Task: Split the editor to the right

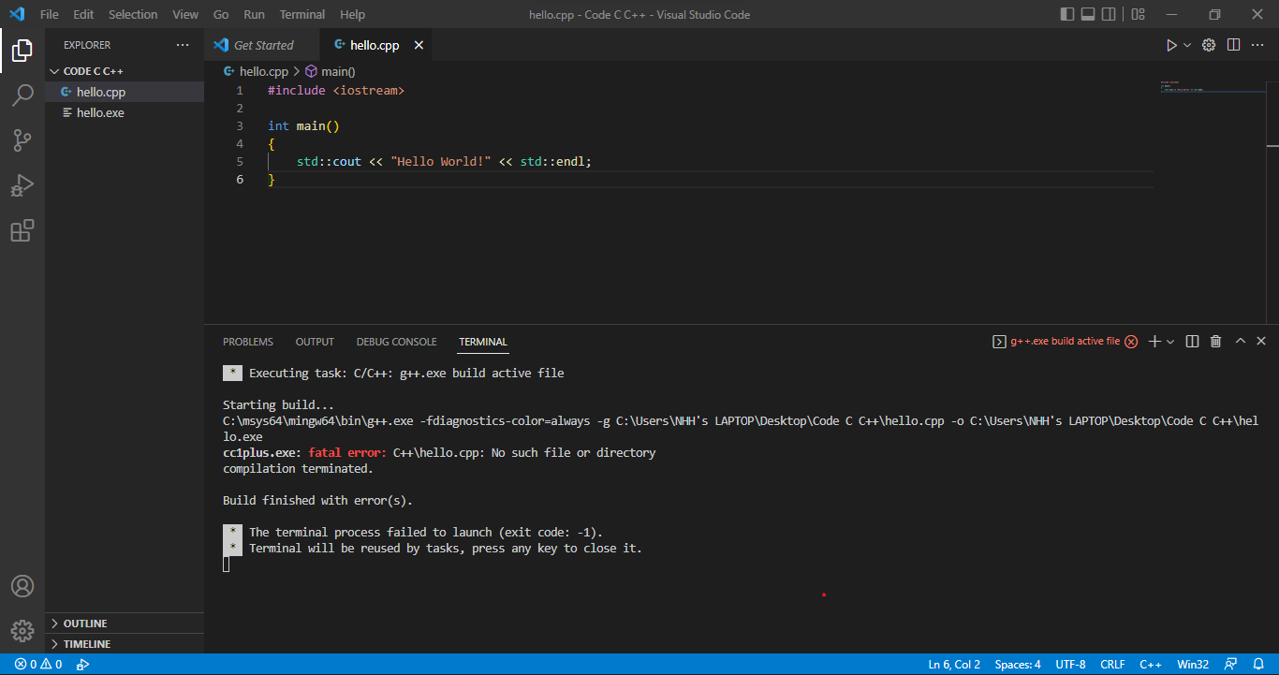Action: coord(1234,45)
